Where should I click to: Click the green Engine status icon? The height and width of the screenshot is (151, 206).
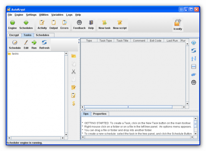[x=13, y=22]
